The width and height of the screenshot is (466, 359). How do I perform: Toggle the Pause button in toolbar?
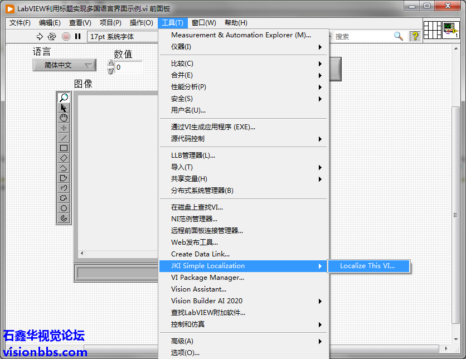[x=77, y=36]
